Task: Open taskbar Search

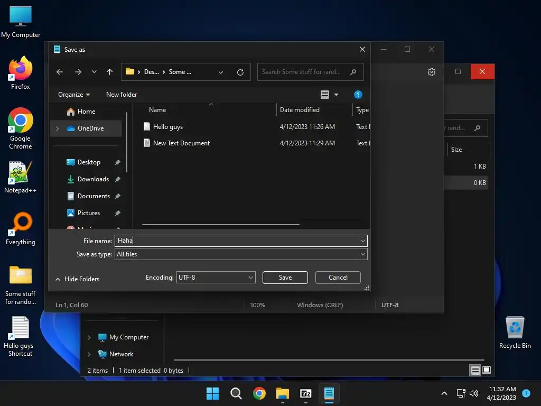Action: (x=236, y=393)
